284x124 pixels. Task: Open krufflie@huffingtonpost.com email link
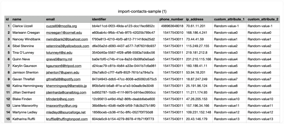[x=67, y=119]
